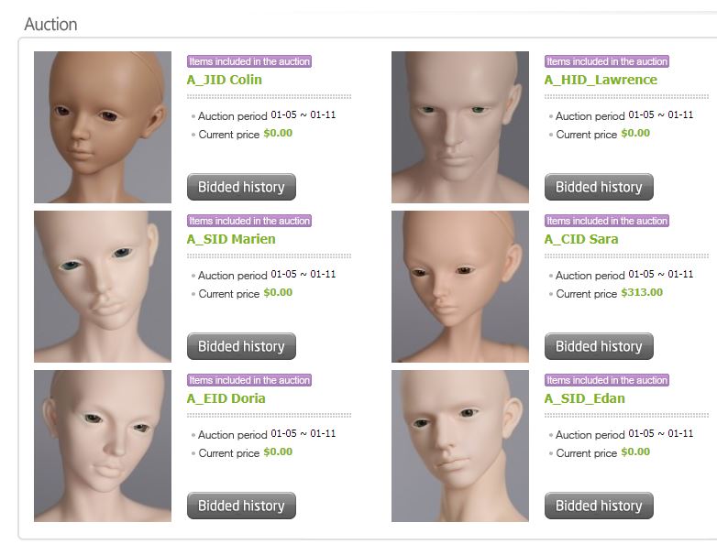Show Bidded history for A_SID Marien
This screenshot has width=717, height=544.
241,346
